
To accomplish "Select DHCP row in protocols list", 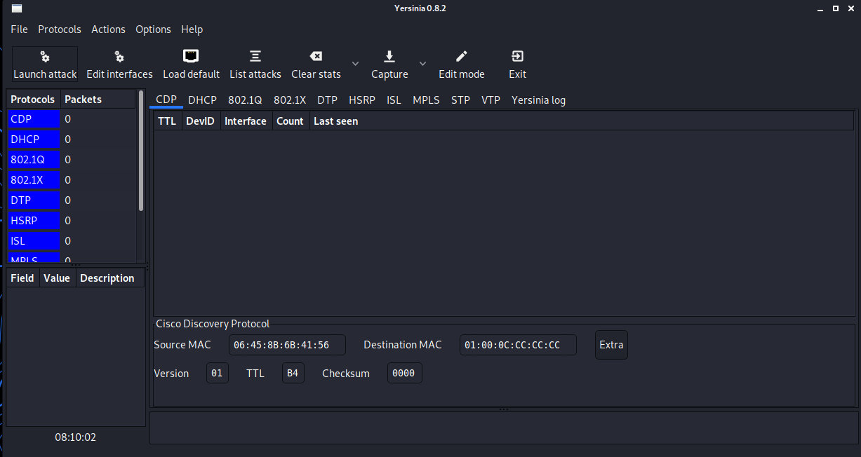I will pyautogui.click(x=72, y=139).
